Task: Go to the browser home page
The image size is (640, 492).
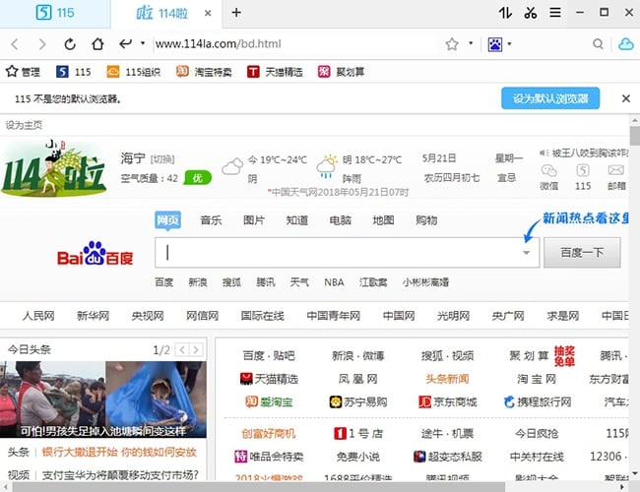Action: [x=97, y=44]
